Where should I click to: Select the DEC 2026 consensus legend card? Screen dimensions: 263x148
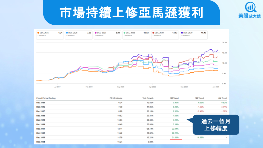pos(79,35)
